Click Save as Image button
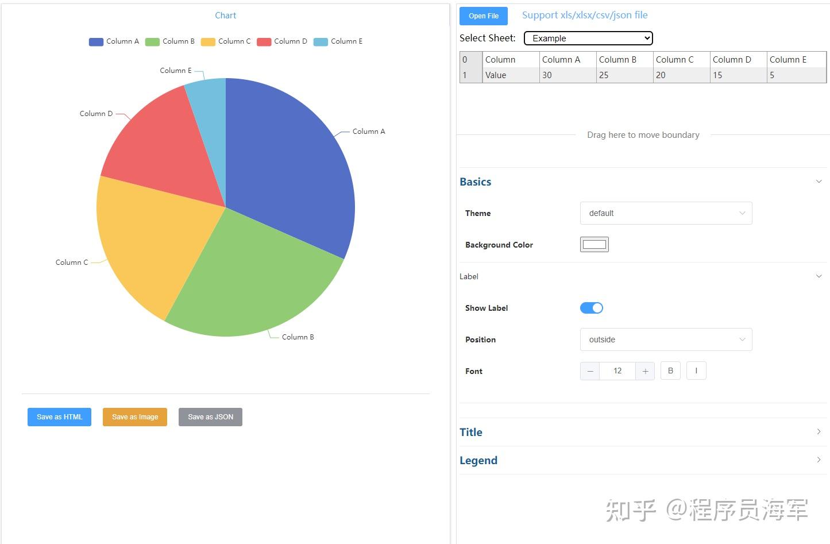Viewport: 830px width, 544px height. (135, 417)
